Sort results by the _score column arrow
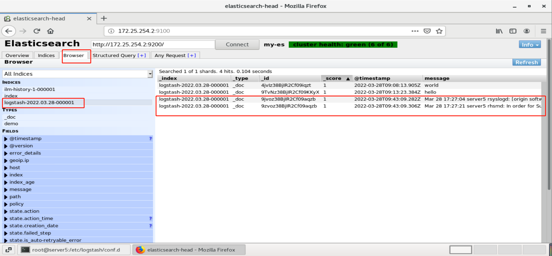The image size is (552, 256). 348,79
